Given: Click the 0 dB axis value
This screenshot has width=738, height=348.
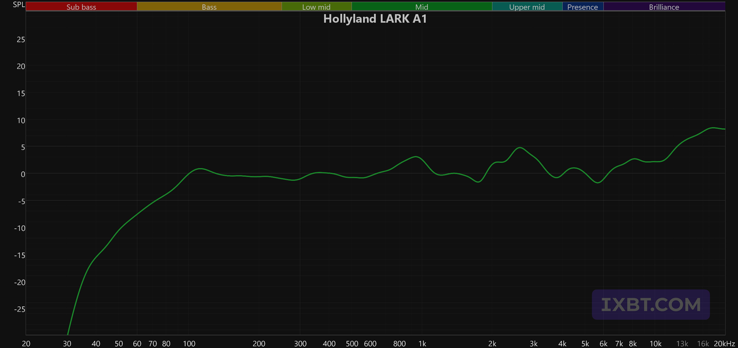Looking at the screenshot, I should click(x=22, y=174).
